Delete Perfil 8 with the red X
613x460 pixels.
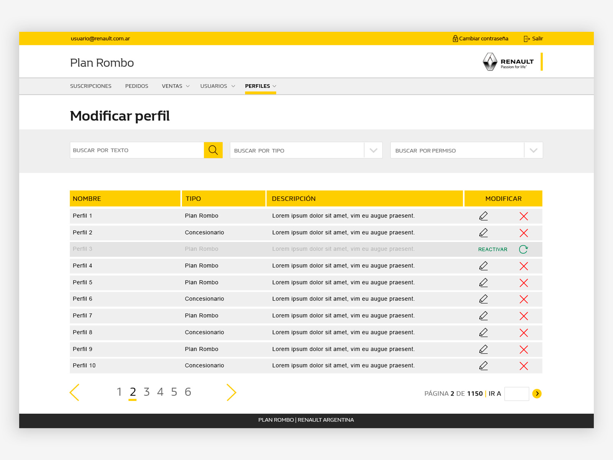click(524, 333)
